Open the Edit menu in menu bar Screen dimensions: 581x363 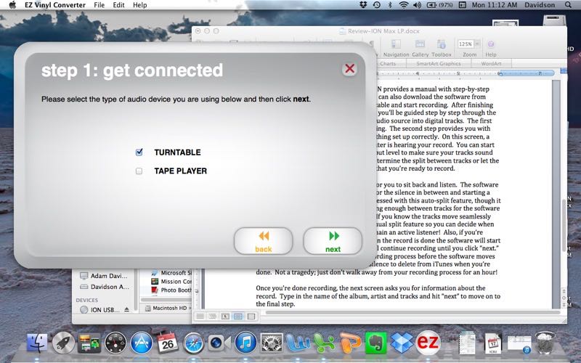[x=117, y=5]
